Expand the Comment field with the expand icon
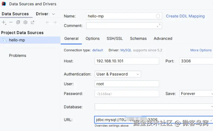This screenshot has width=213, height=131. pyautogui.click(x=158, y=25)
